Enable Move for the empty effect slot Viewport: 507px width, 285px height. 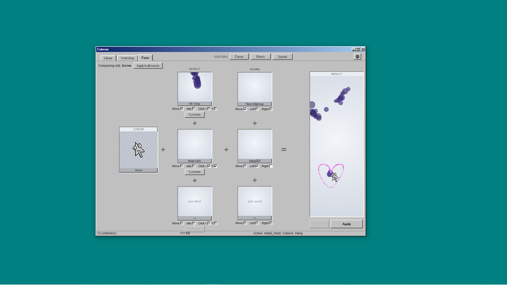point(182,223)
